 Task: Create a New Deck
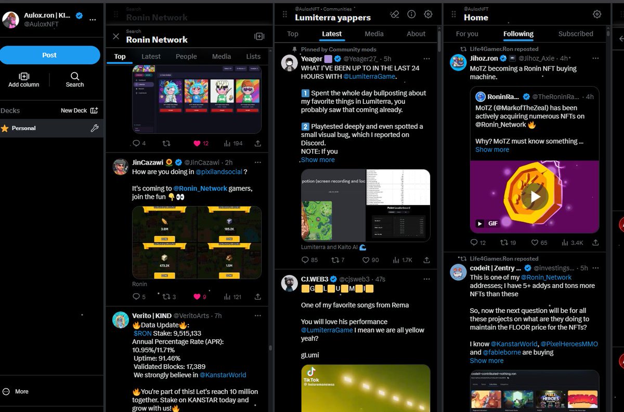click(x=79, y=111)
